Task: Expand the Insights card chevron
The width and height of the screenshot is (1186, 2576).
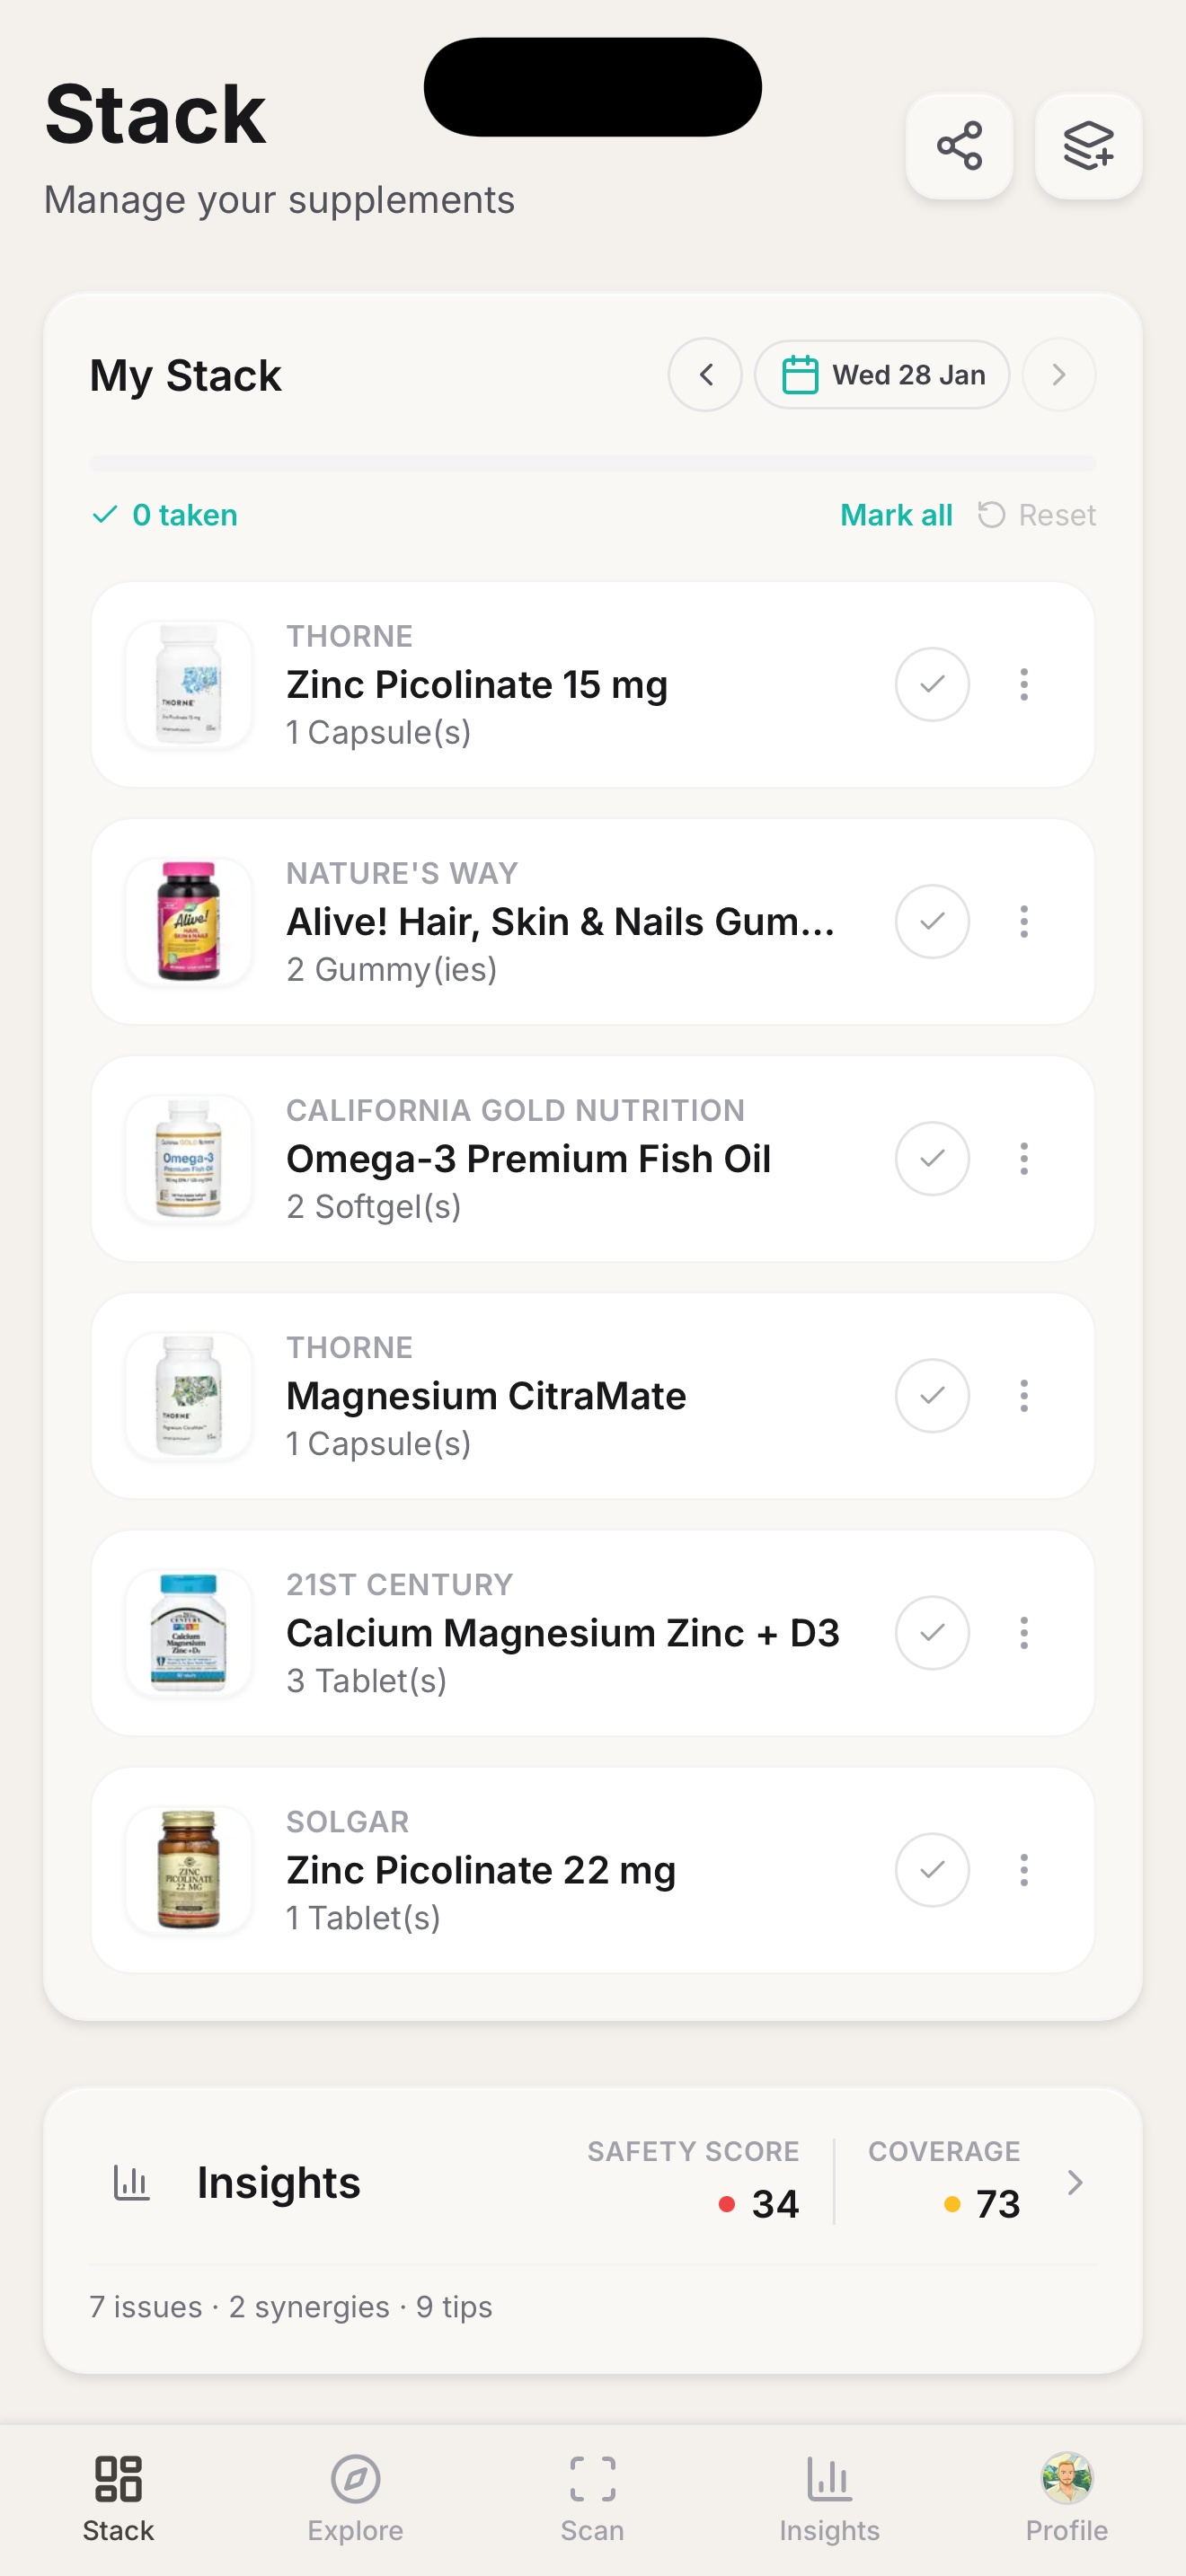Action: 1075,2182
